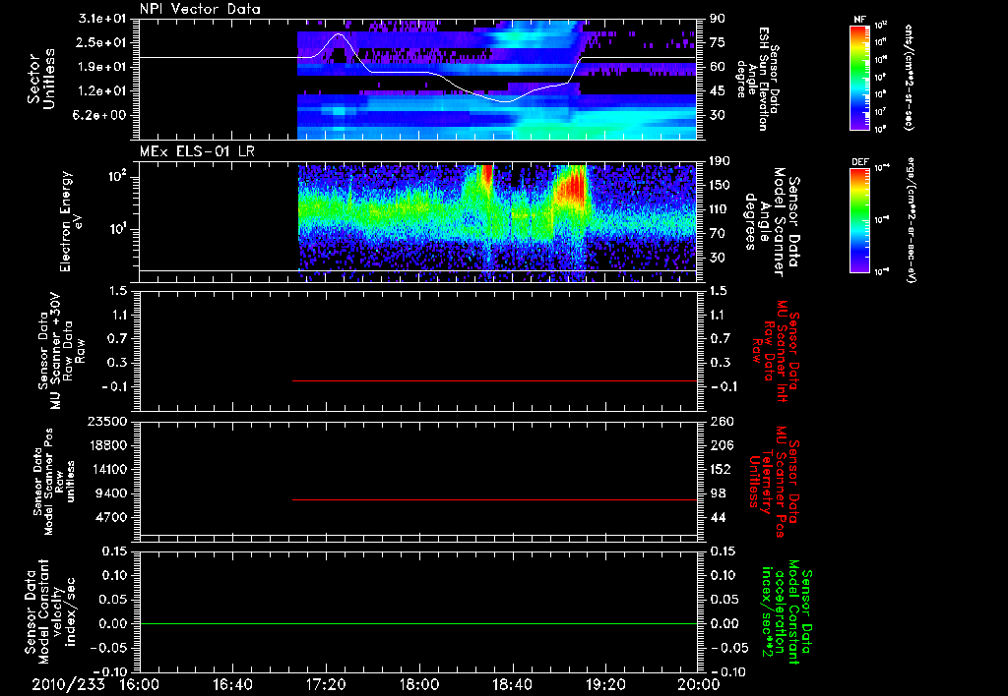Viewport: 1008px width, 696px height.
Task: Click the NF color bar legend
Action: 859,77
